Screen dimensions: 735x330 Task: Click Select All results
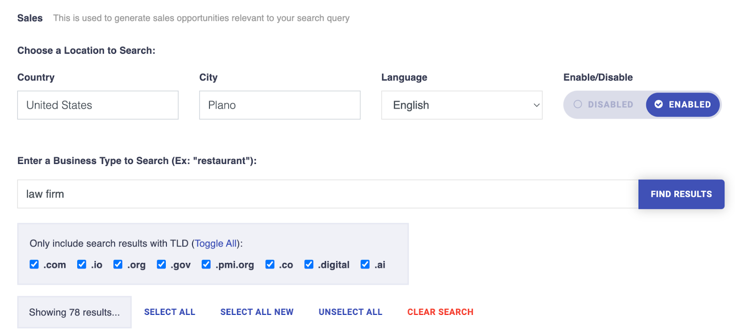[170, 312]
